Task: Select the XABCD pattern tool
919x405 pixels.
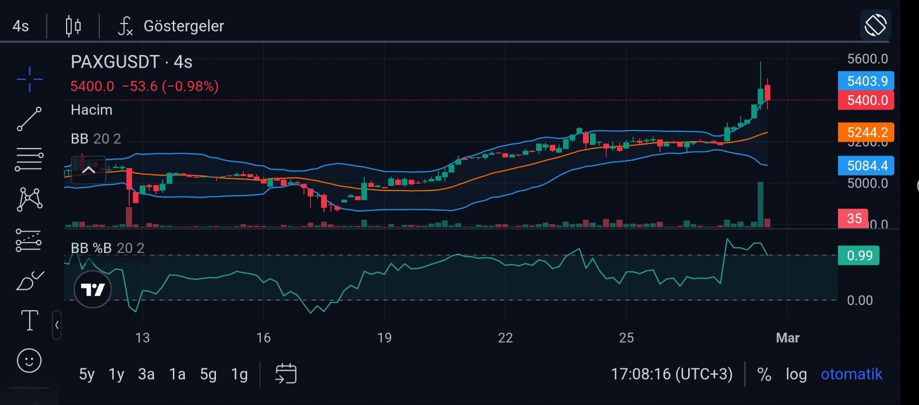Action: tap(29, 199)
